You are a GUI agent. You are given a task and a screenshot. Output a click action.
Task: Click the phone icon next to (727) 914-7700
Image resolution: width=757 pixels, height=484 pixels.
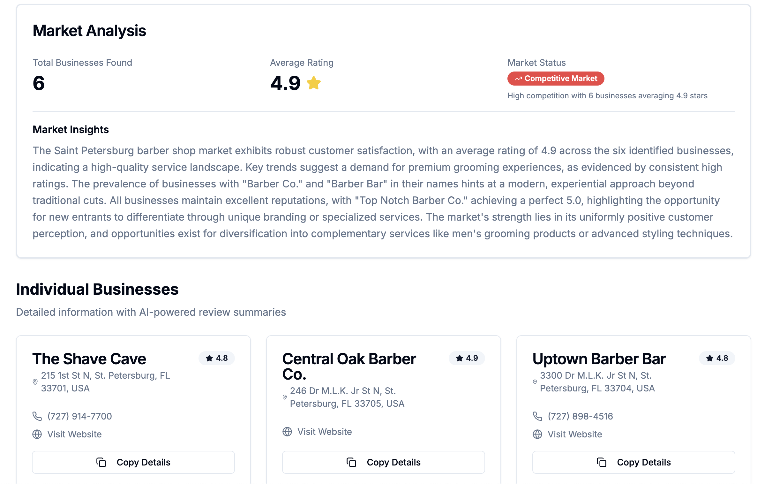[x=37, y=416]
